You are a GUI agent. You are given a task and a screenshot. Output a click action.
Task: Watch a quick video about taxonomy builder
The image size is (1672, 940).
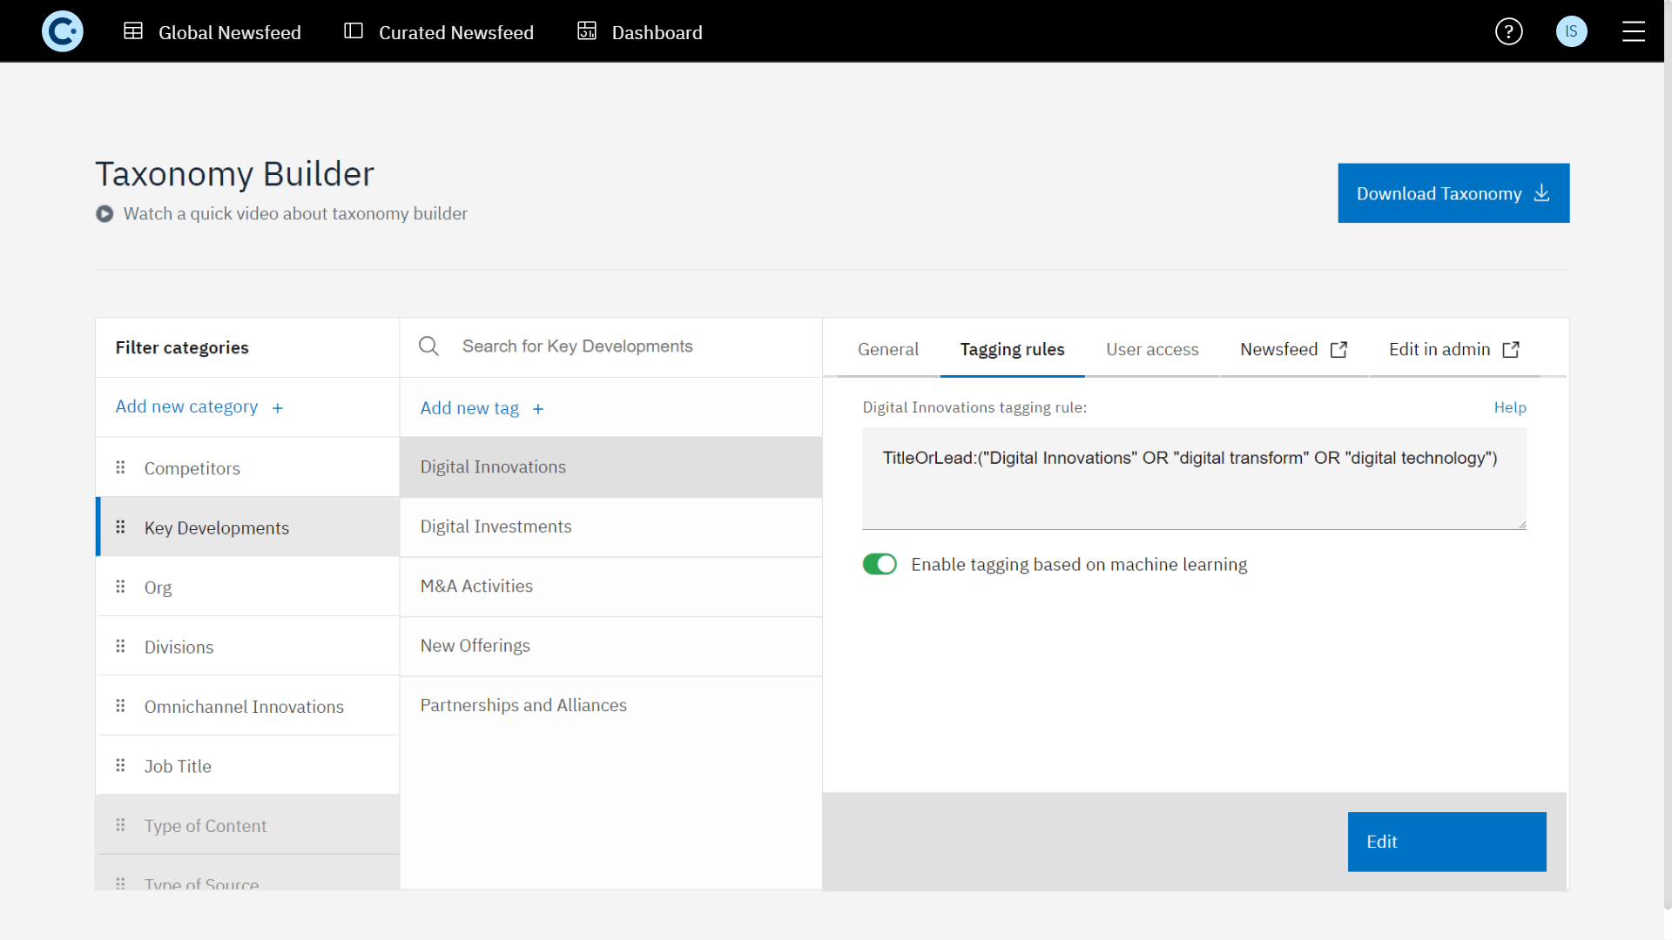click(x=295, y=214)
